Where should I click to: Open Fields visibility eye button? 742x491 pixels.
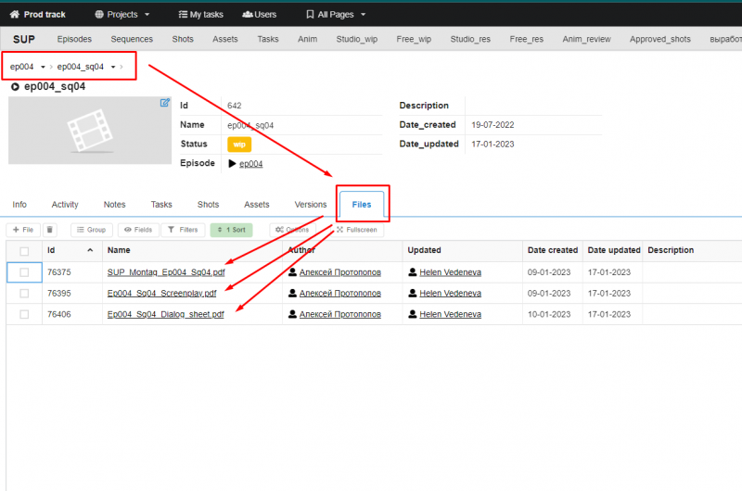click(137, 230)
